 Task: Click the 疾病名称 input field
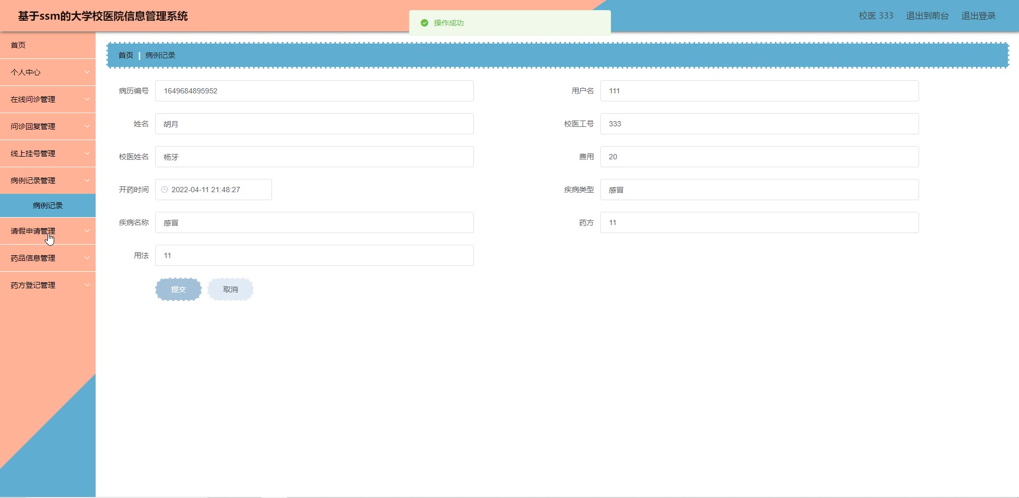tap(315, 222)
